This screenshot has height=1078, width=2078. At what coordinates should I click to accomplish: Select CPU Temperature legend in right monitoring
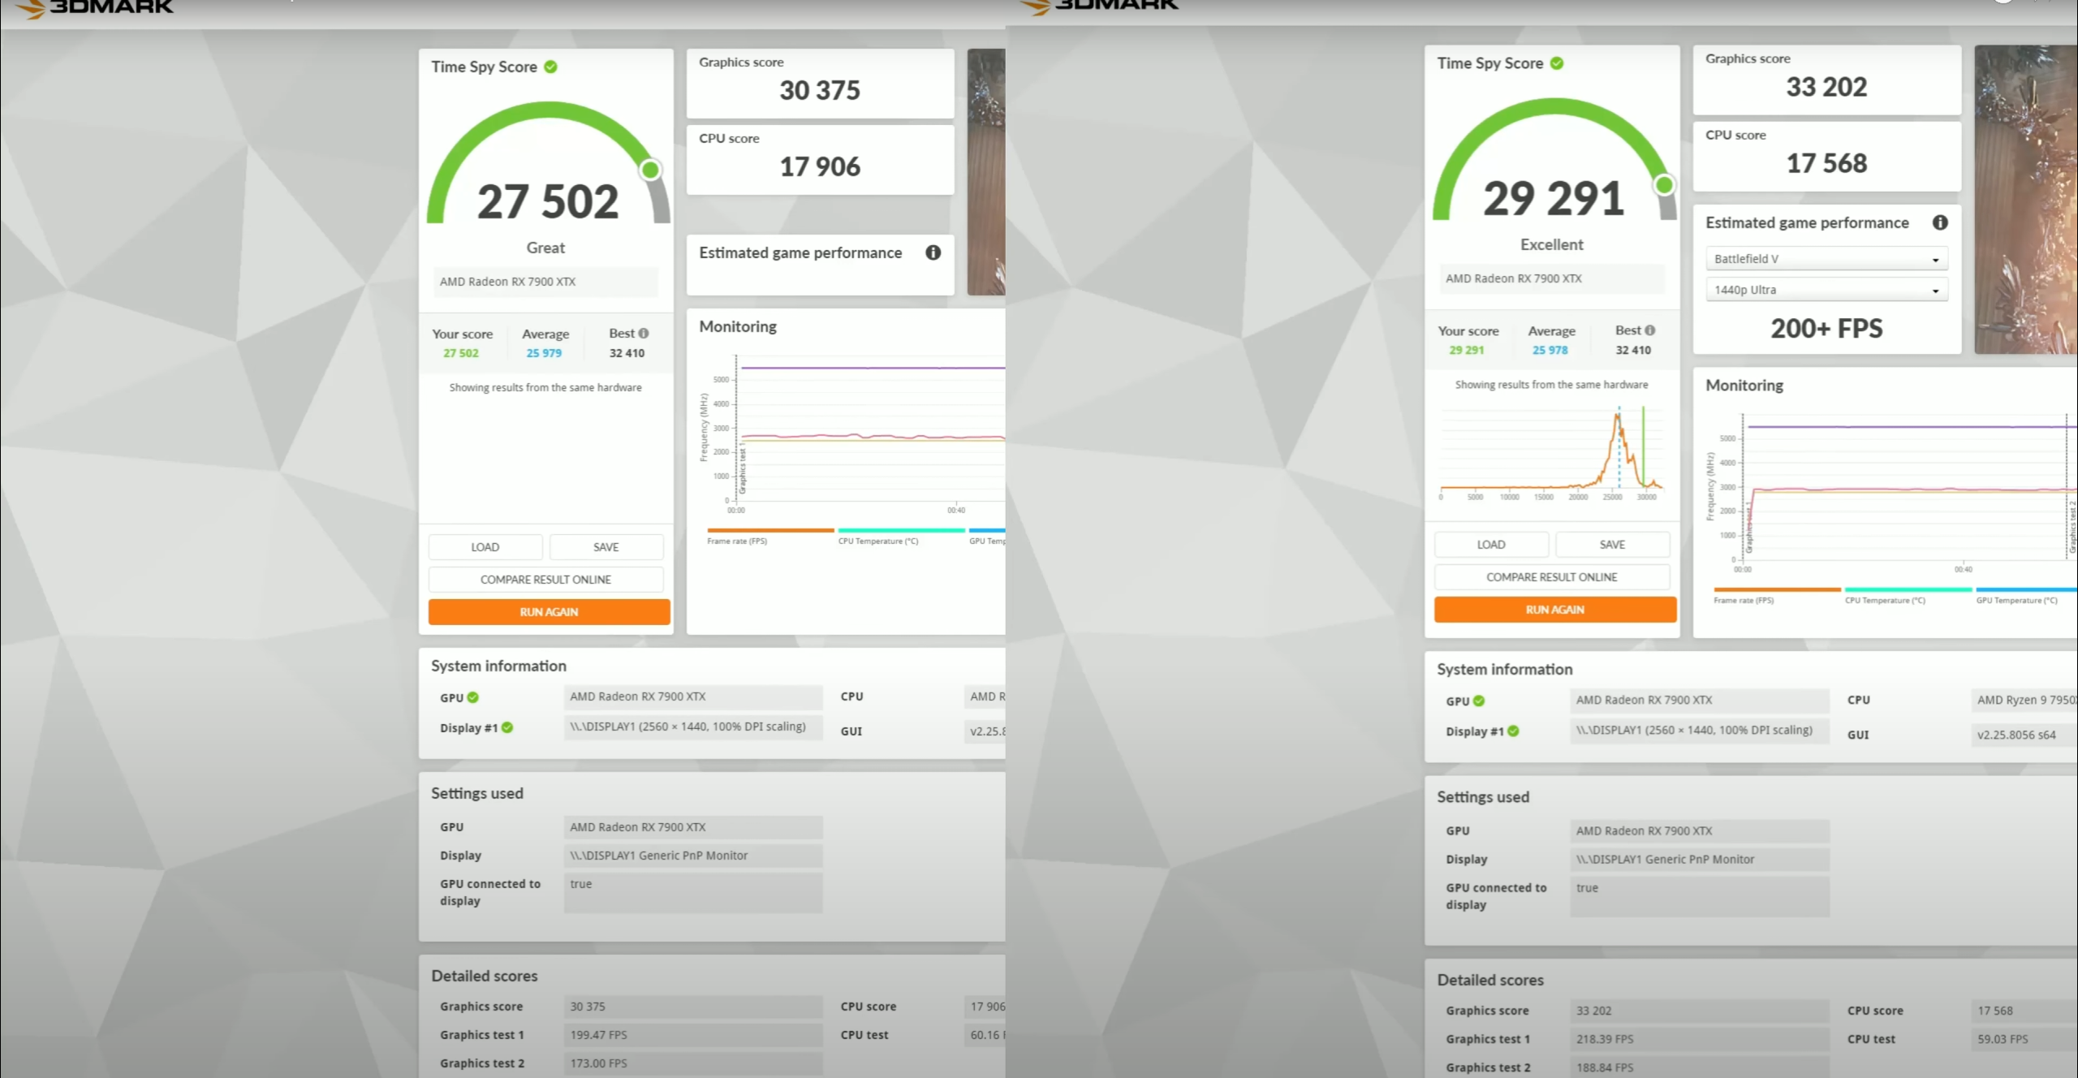click(1885, 601)
